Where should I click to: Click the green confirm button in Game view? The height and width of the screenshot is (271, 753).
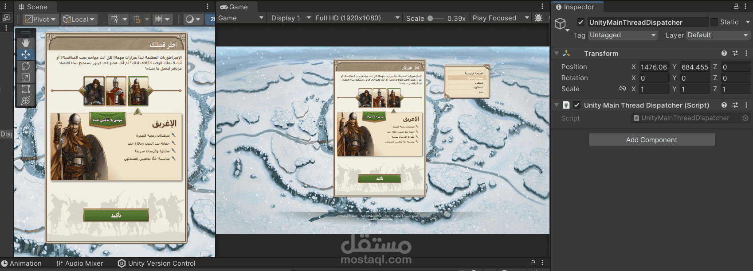pos(380,178)
